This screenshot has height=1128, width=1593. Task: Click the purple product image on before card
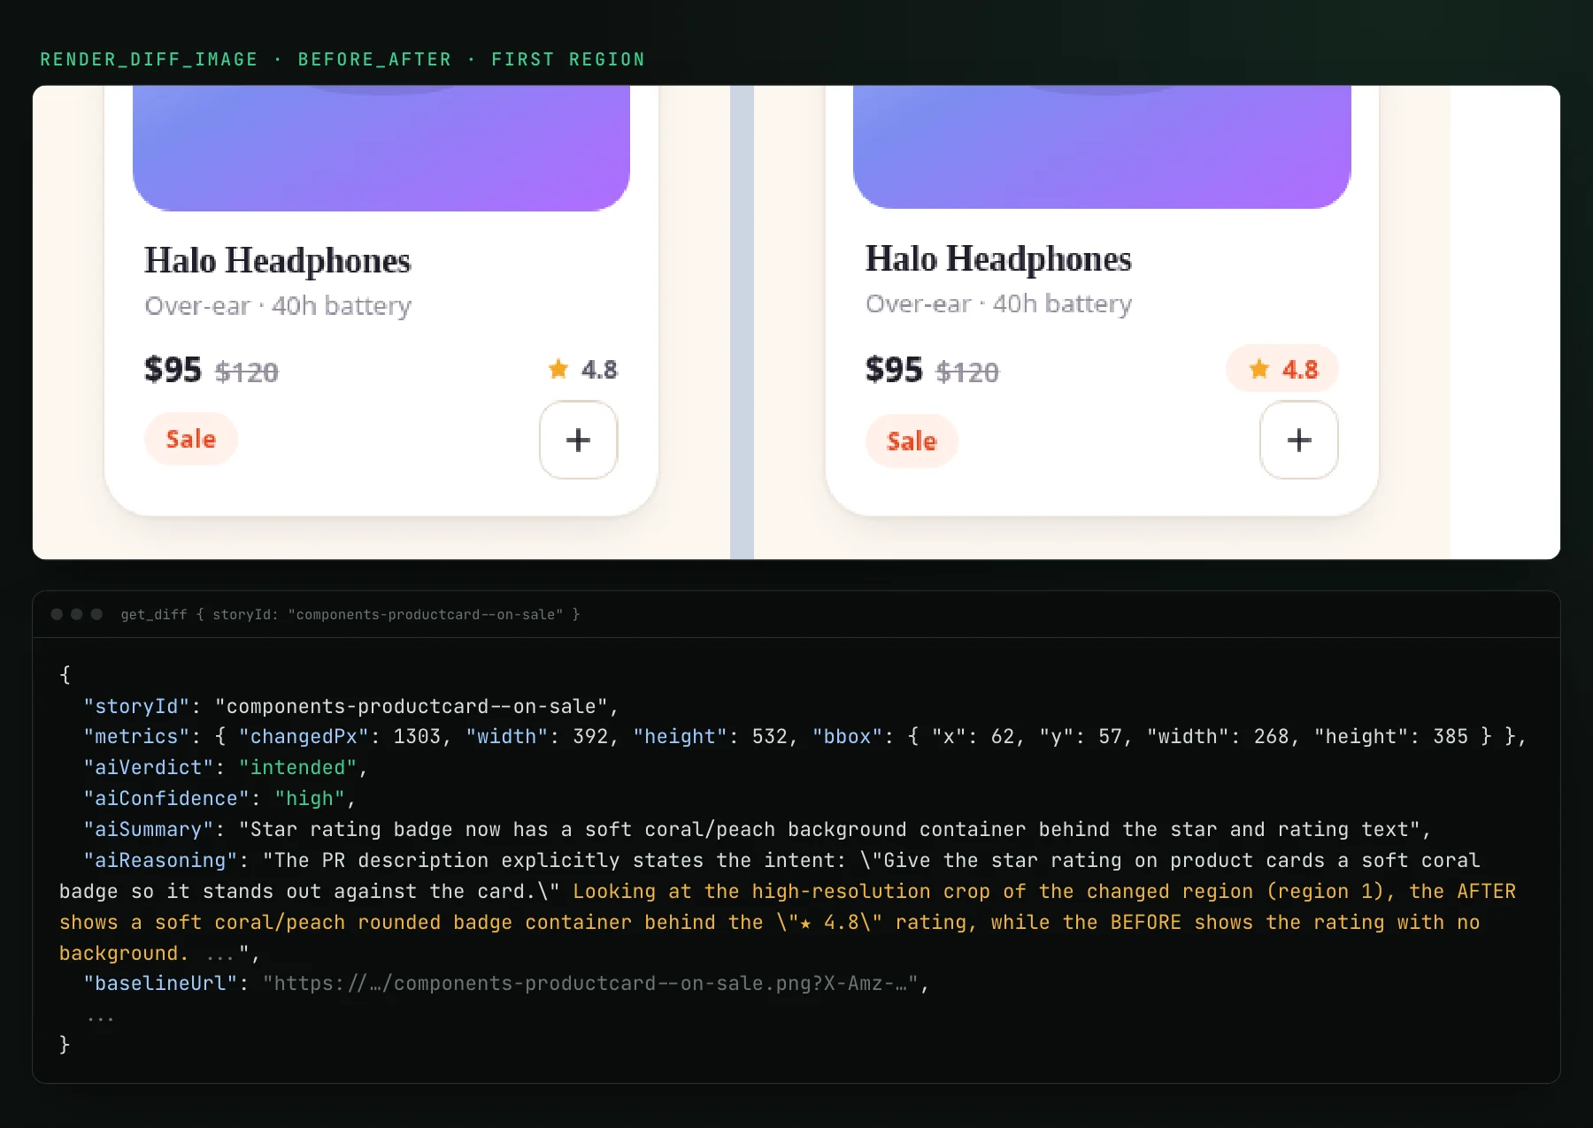click(381, 149)
